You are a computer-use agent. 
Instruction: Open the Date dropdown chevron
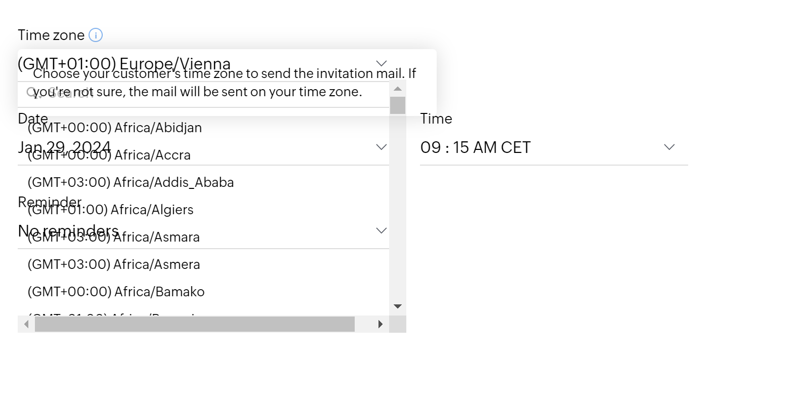[382, 147]
